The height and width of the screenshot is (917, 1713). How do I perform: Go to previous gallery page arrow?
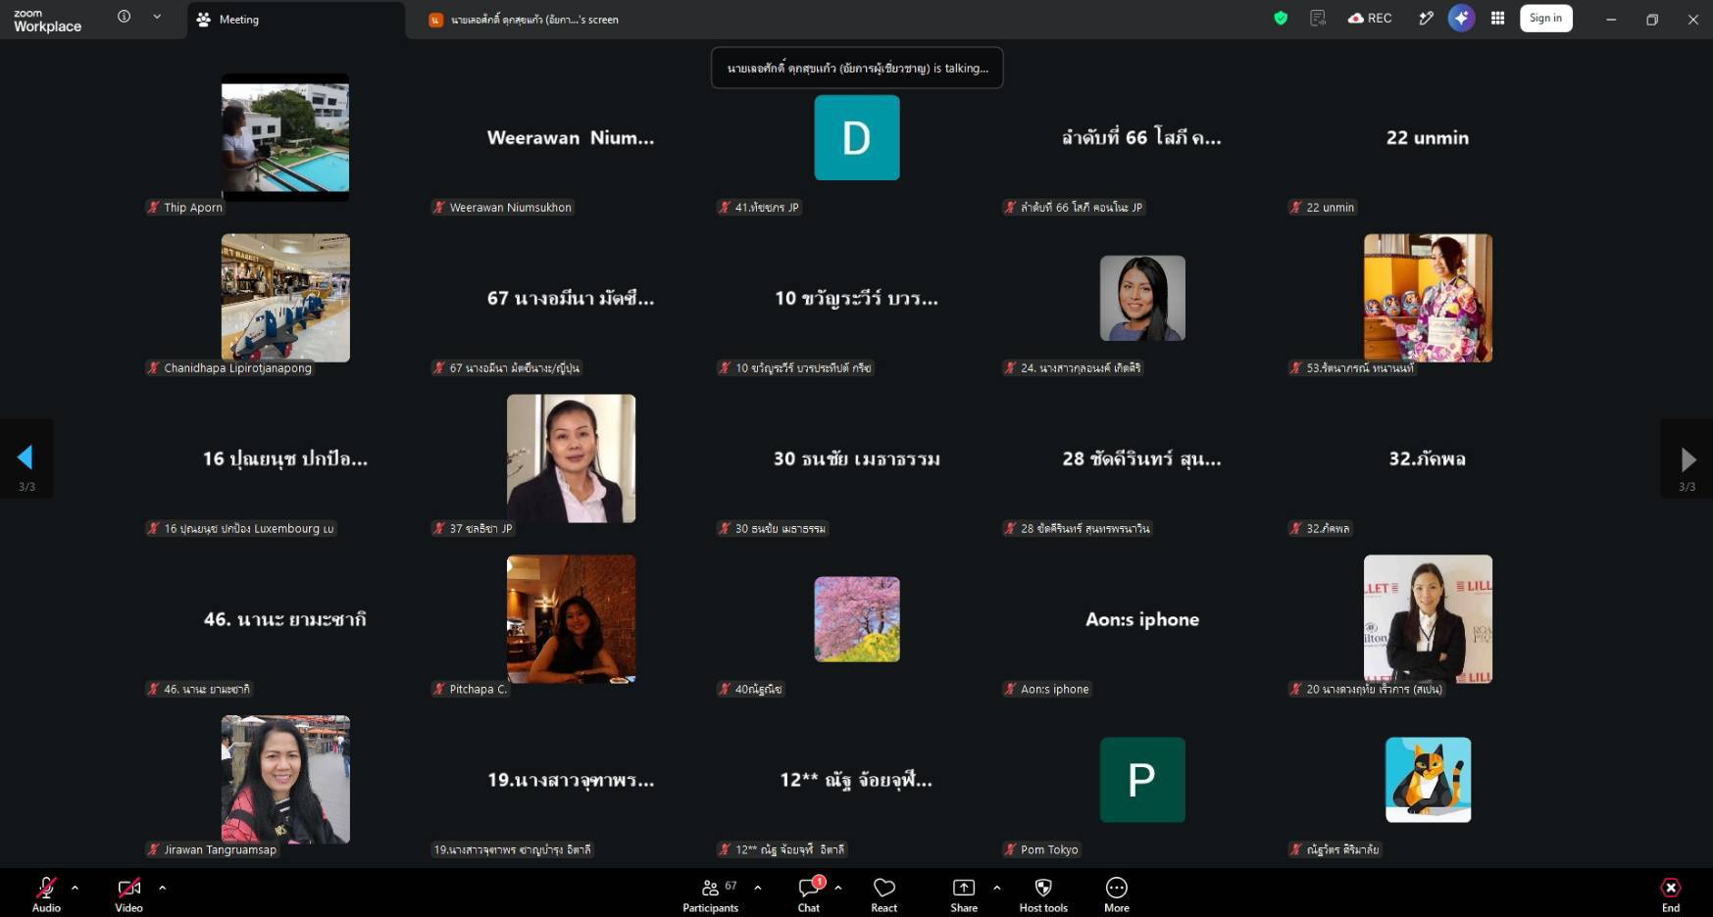tap(26, 458)
